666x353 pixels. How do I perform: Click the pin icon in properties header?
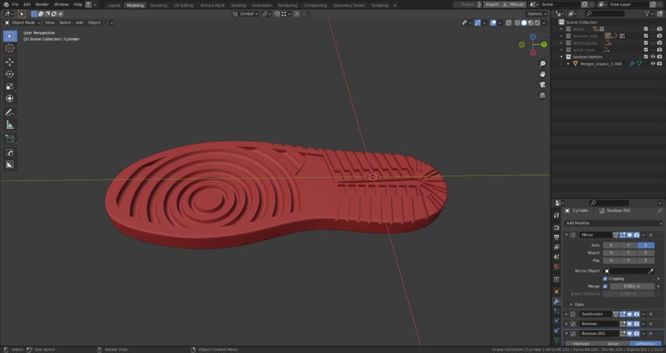[659, 211]
